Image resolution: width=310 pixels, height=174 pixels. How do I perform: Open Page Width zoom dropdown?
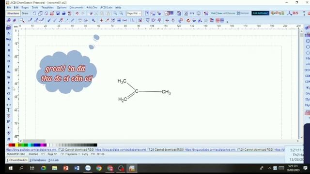pyautogui.click(x=134, y=14)
